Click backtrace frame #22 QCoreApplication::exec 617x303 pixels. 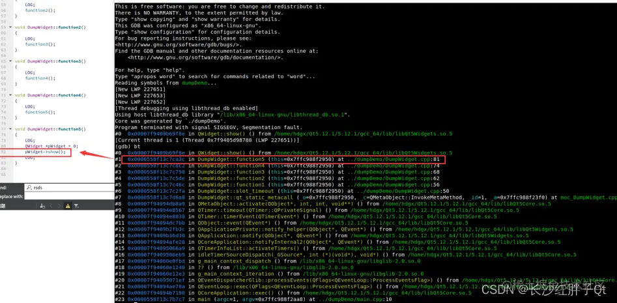click(x=293, y=293)
